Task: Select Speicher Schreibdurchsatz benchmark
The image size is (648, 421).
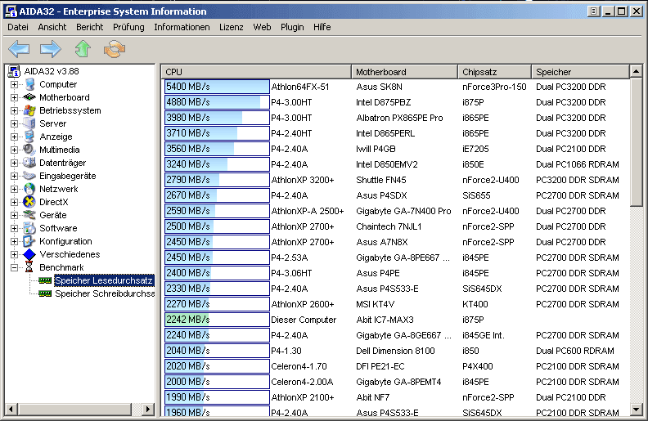Action: [x=105, y=293]
